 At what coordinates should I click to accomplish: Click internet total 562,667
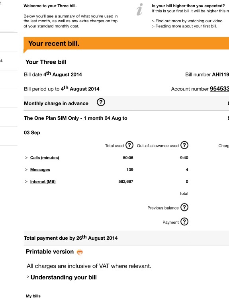pos(126,182)
